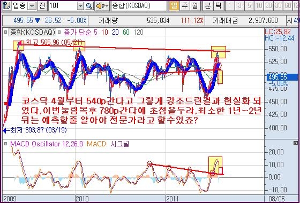Click the 종합(KOSDAQ) chart legend label
300x203 pixels.
click(x=33, y=33)
